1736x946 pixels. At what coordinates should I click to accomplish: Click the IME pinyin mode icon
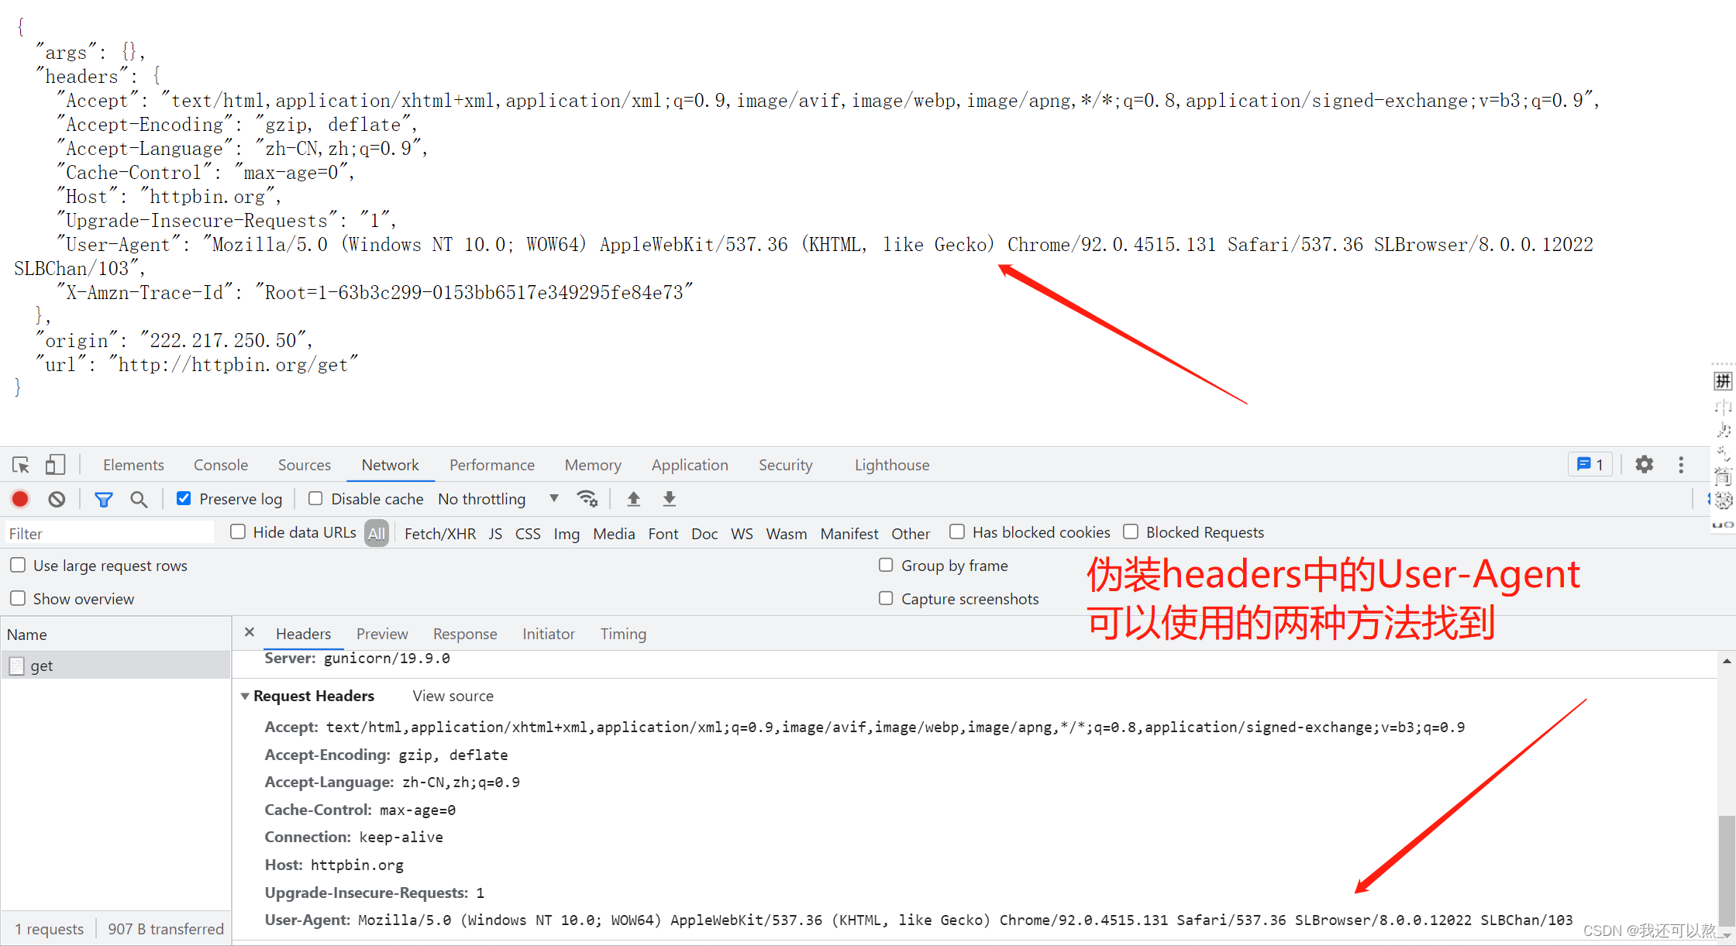point(1722,380)
